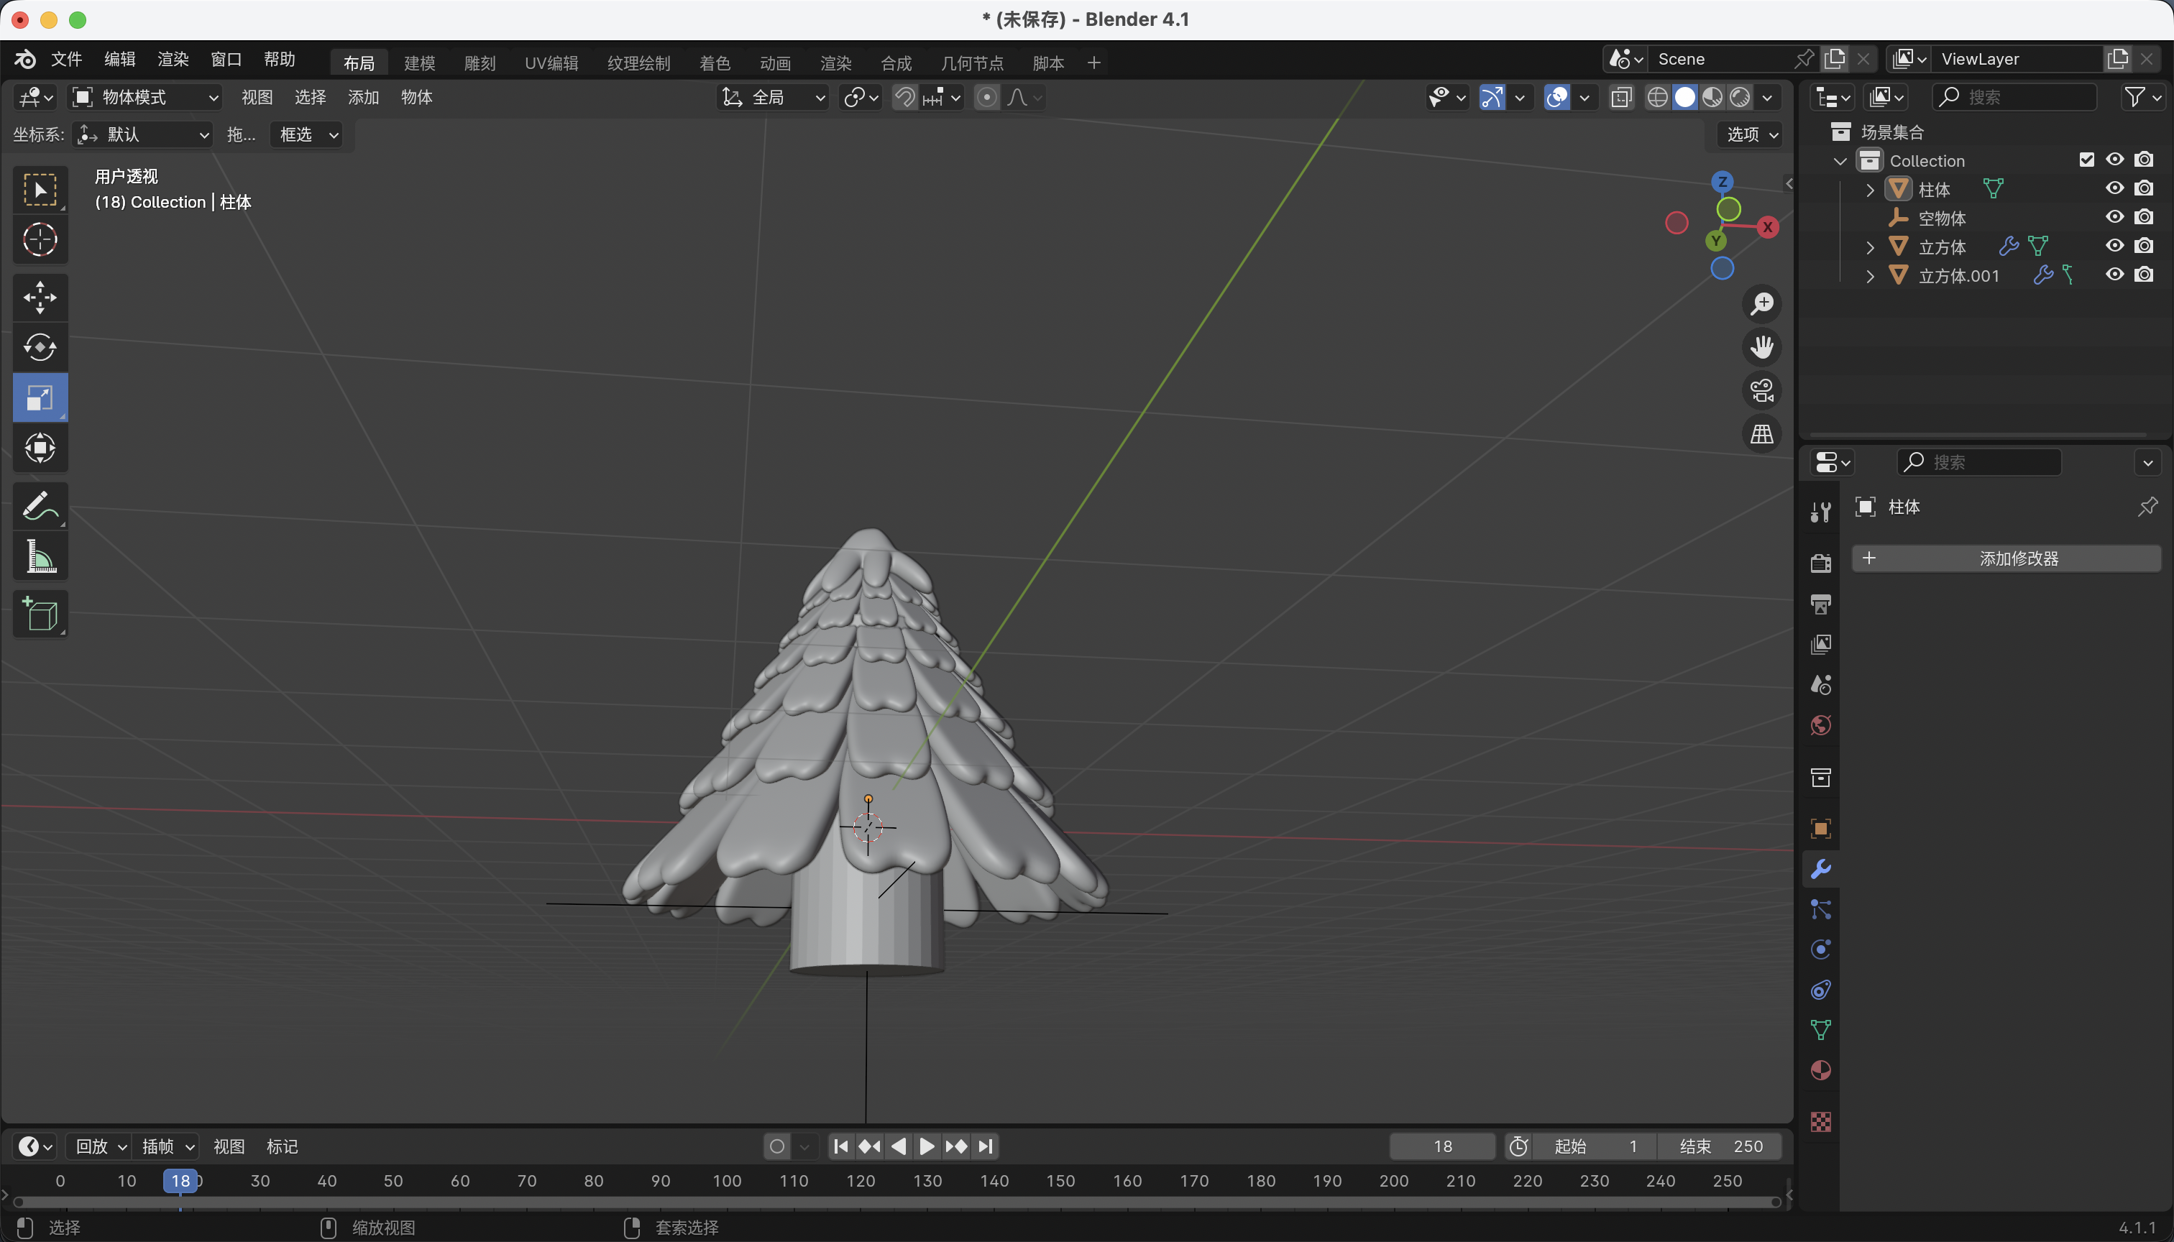Click the Add Cube tool icon
Screen dimensions: 2174x1242
(40, 613)
